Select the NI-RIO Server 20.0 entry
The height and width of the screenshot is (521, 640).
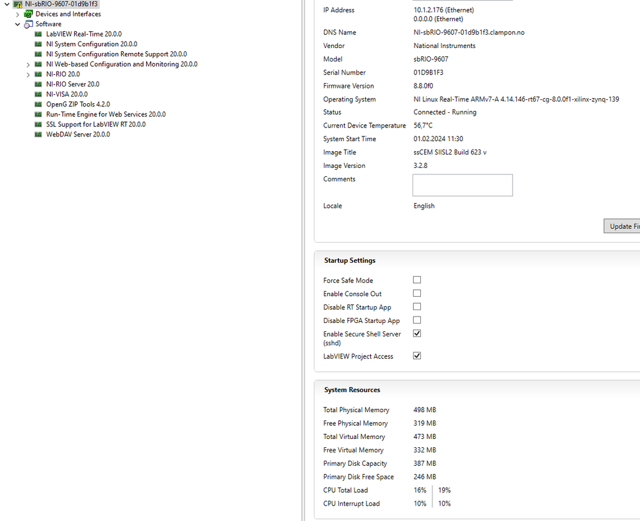[x=72, y=84]
